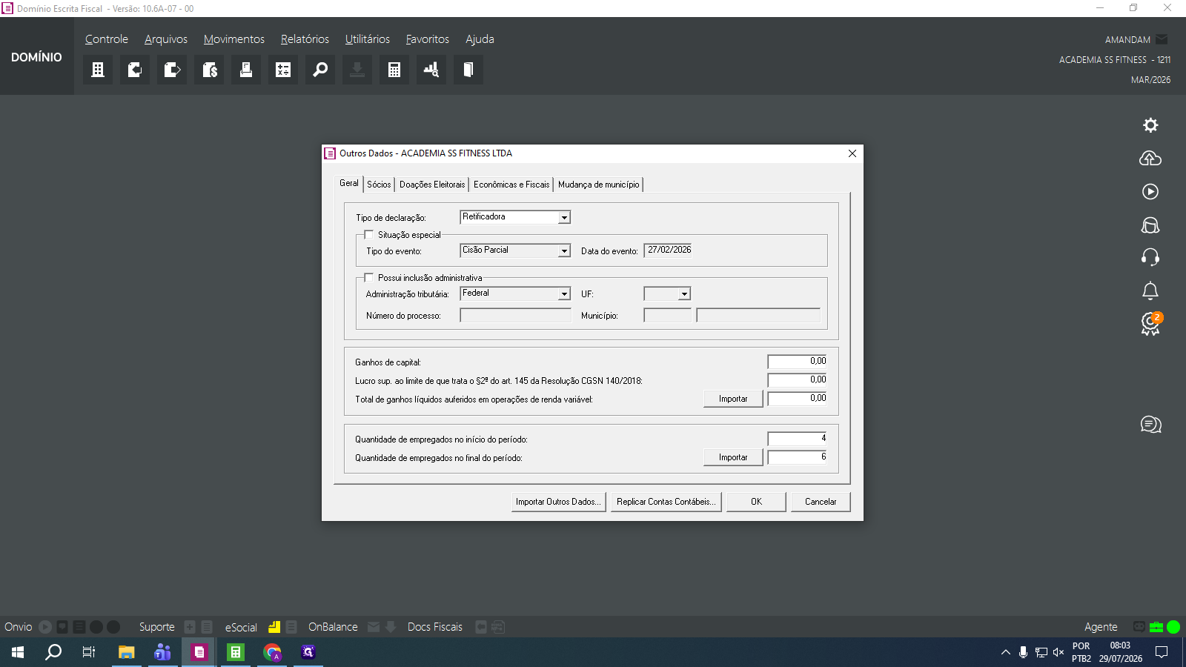Click the Número do processo field

pyautogui.click(x=516, y=316)
